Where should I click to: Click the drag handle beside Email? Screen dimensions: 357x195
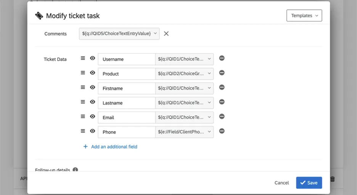[x=83, y=117]
